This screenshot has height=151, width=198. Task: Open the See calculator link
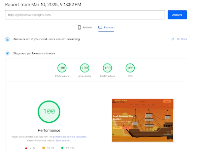click(x=63, y=140)
